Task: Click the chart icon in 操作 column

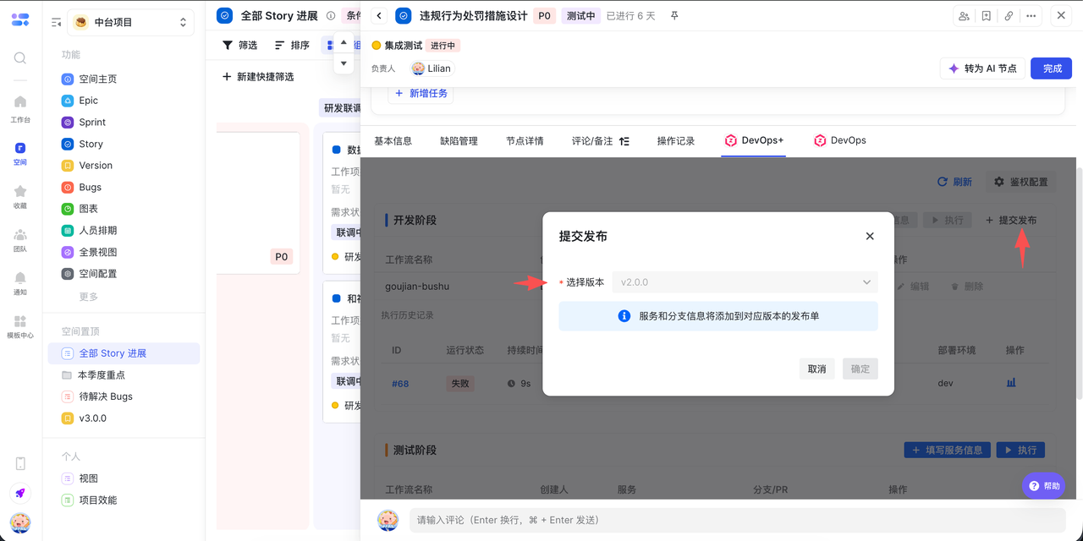Action: click(x=1011, y=383)
